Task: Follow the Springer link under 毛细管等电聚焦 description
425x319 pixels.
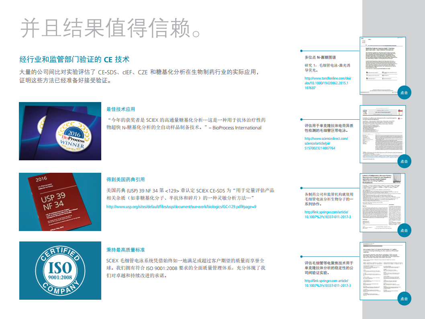Action: [327, 283]
